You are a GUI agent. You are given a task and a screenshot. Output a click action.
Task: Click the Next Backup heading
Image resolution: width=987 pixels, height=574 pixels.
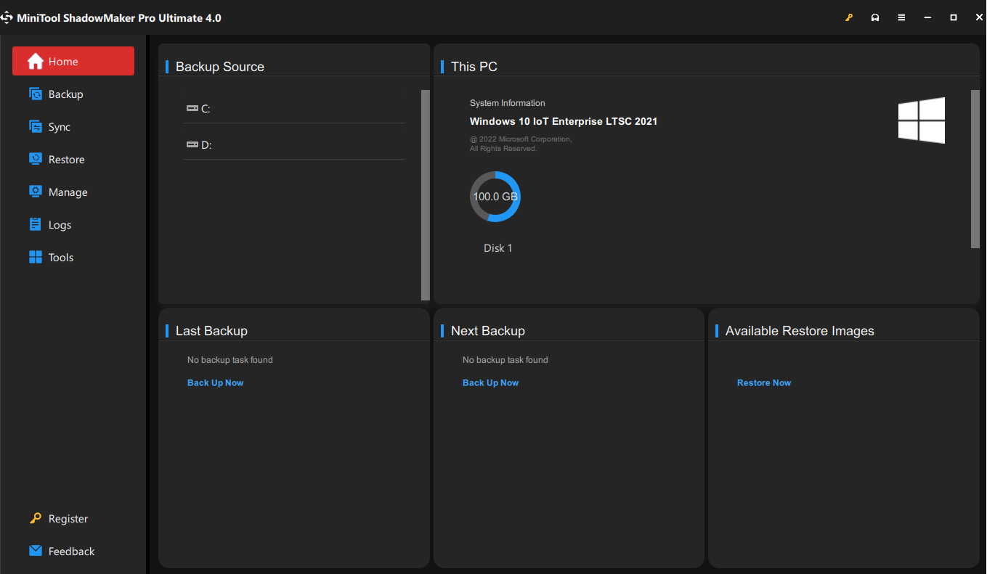click(488, 331)
